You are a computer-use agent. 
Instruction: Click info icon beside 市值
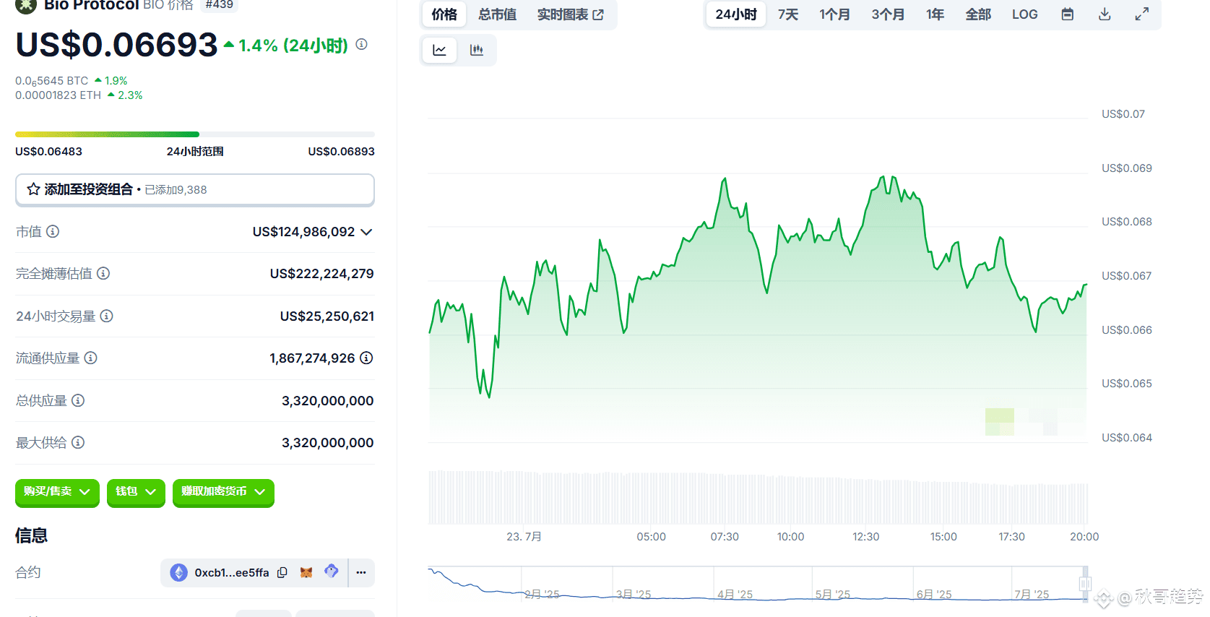53,231
